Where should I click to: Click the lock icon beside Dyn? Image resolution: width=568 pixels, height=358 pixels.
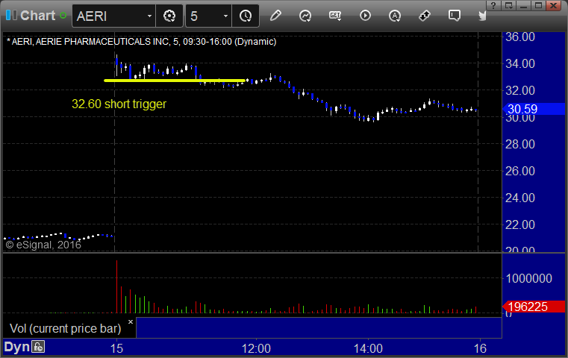click(x=38, y=347)
